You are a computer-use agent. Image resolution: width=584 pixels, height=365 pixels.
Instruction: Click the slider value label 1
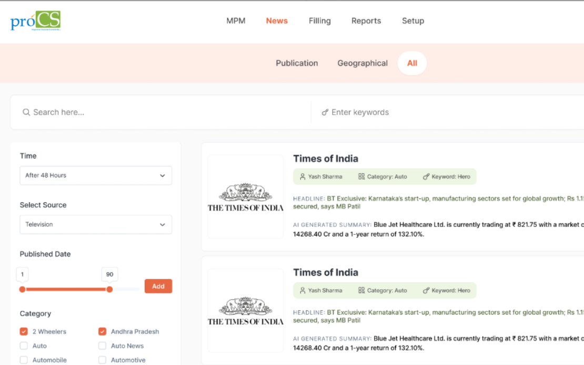22,274
